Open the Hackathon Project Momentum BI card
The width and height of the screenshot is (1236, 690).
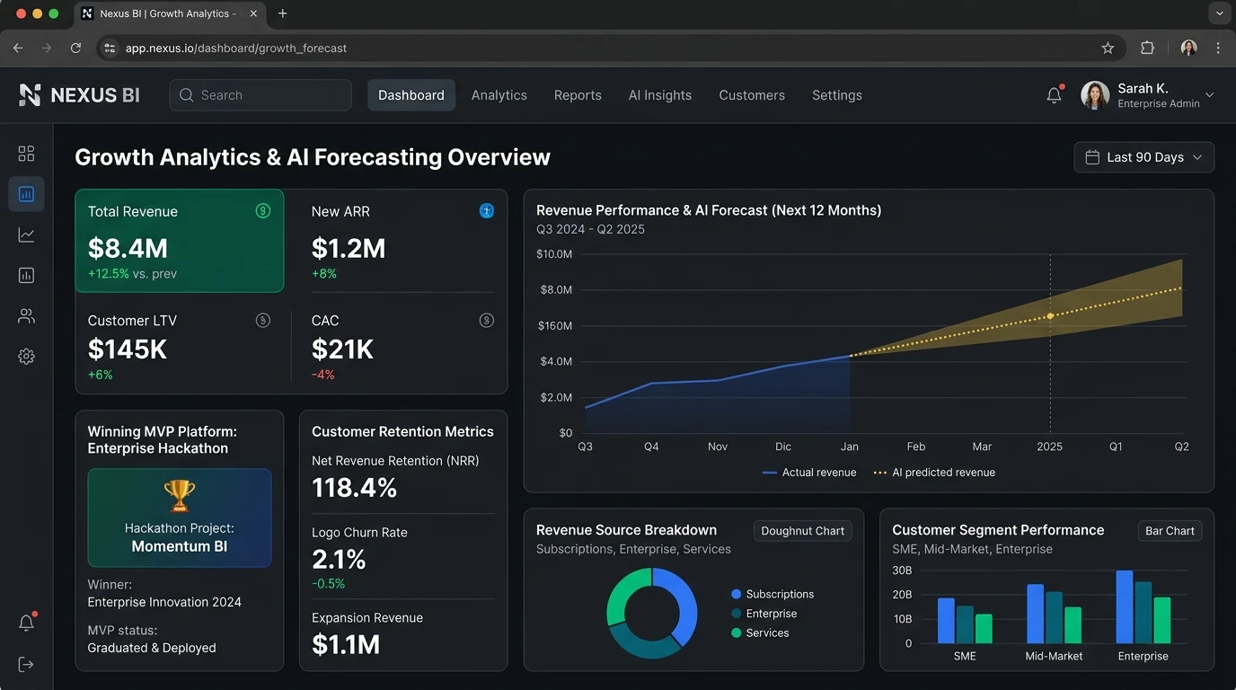pos(180,517)
